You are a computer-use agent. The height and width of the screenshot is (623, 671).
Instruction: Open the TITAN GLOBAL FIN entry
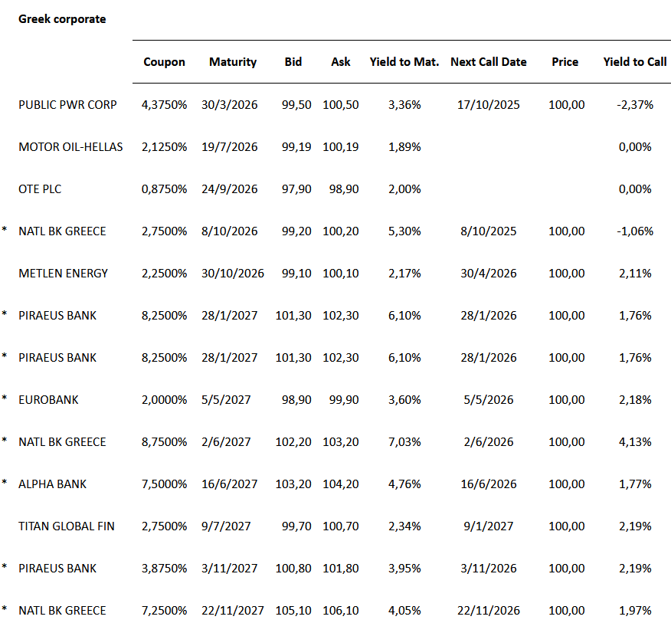tap(67, 526)
